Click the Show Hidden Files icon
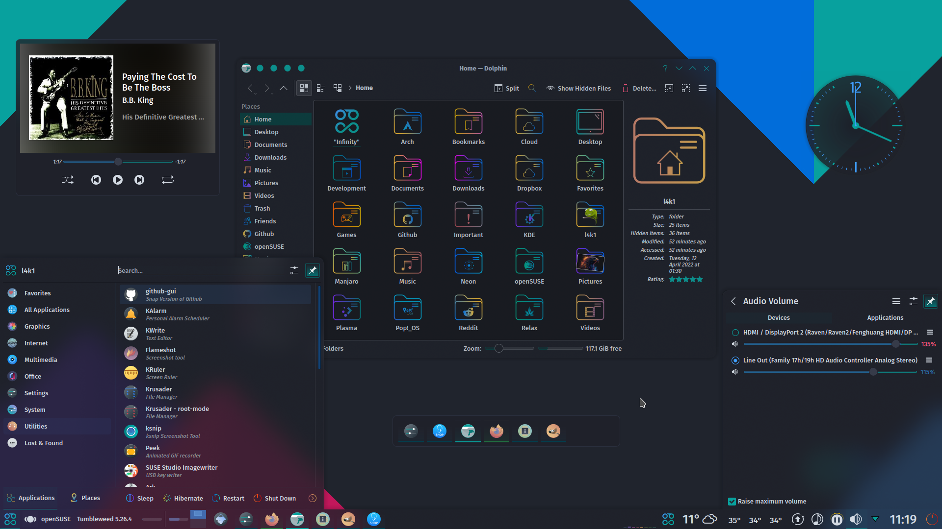942x529 pixels. 550,88
